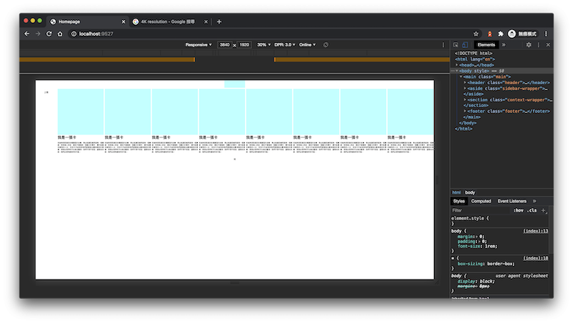Open DevTools settings gear
Image resolution: width=573 pixels, height=324 pixels.
tap(529, 44)
